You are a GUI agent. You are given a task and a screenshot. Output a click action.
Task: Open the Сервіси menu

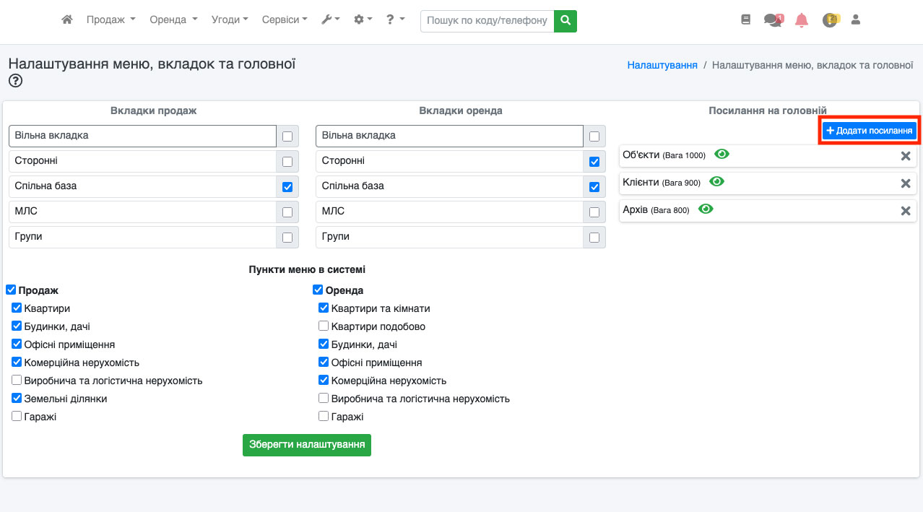(x=284, y=20)
